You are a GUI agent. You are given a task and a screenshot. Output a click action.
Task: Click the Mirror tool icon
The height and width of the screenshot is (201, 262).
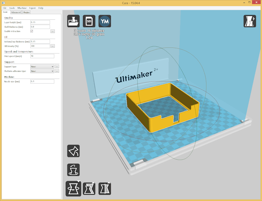click(105, 189)
